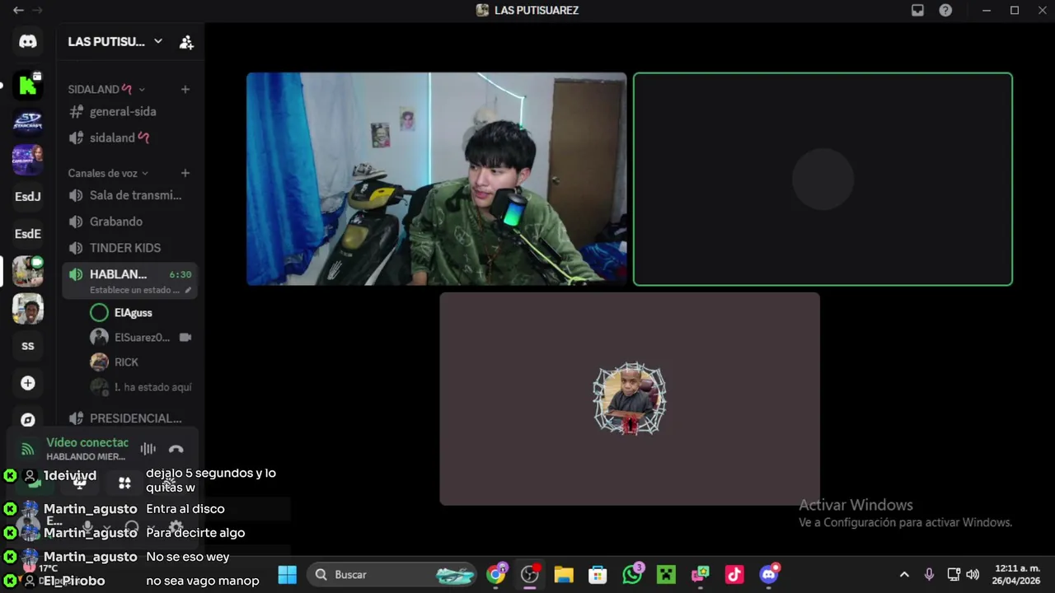Focus the green-outlined empty participant tile
The image size is (1055, 593).
(823, 179)
